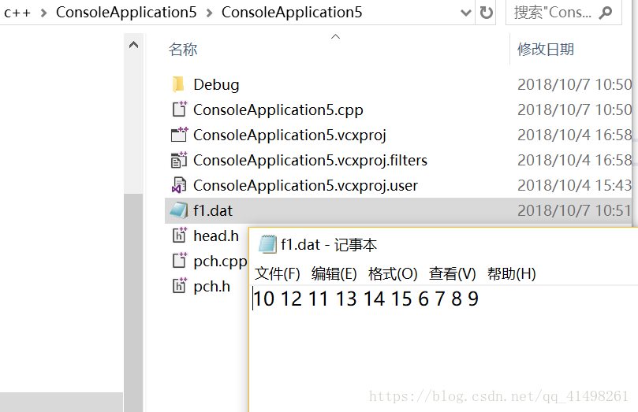
Task: Open Notepad 格式(O) menu
Action: (393, 274)
